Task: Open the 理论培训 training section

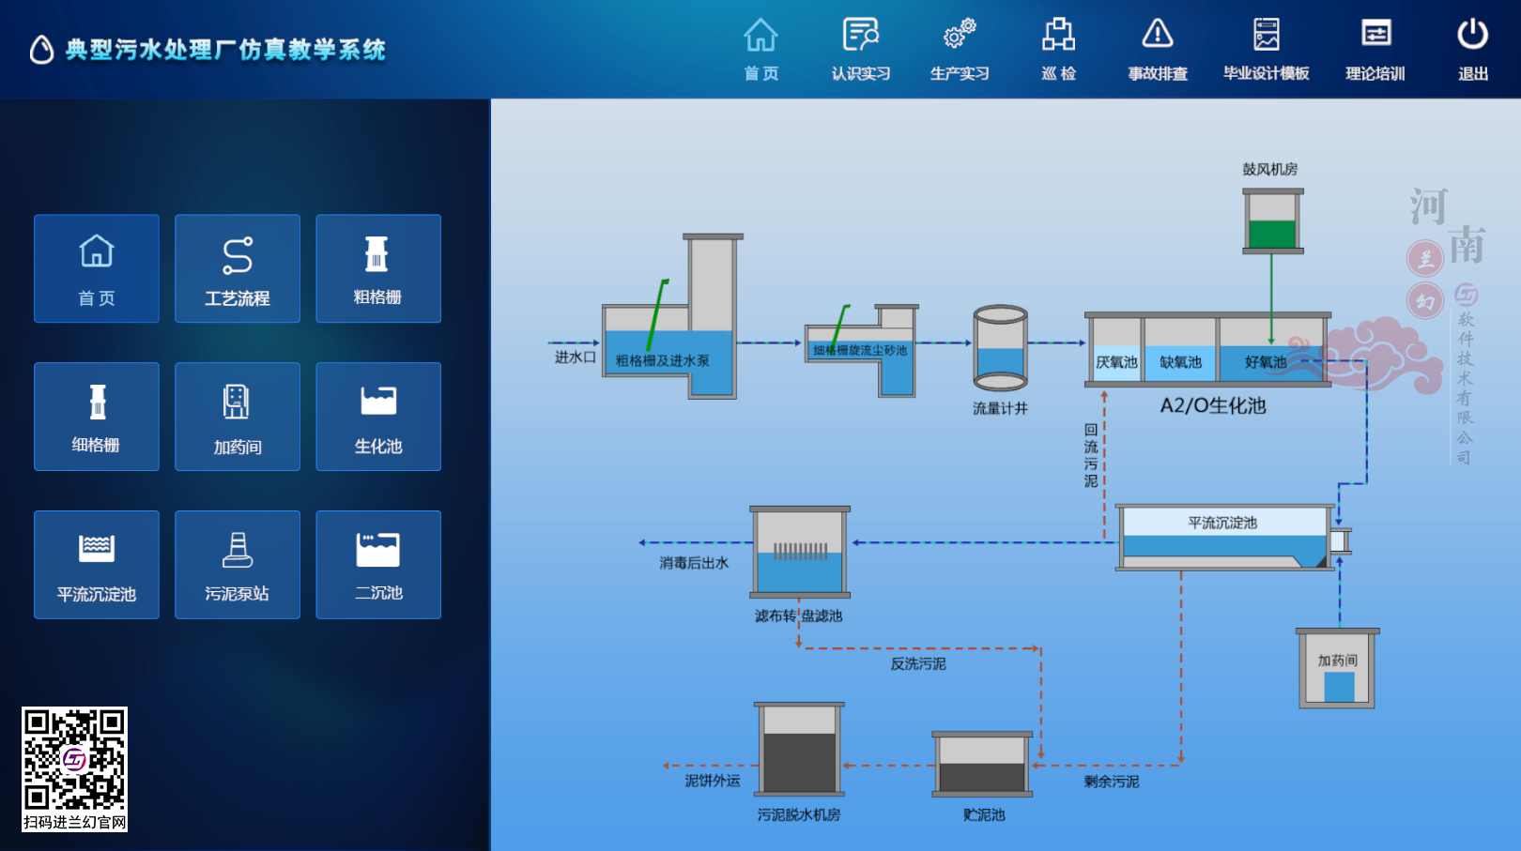Action: click(1375, 49)
